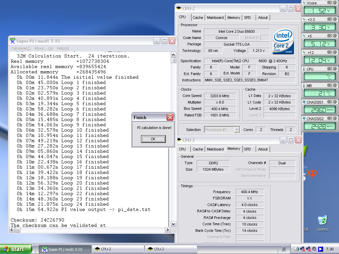This screenshot has height=254, width=339.
Task: Dismiss the MB temperature monitor with its X icon
Action: point(335,85)
